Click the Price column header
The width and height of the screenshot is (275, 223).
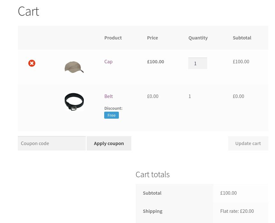(152, 38)
